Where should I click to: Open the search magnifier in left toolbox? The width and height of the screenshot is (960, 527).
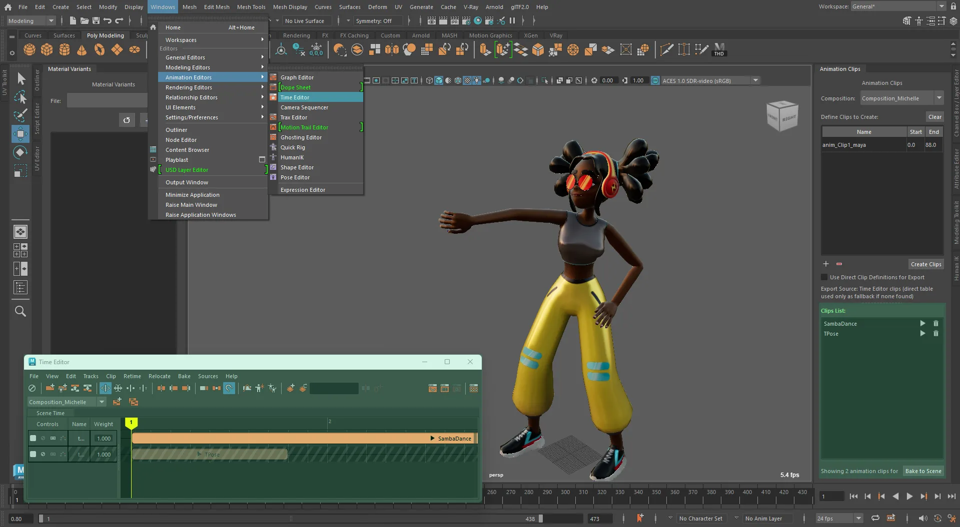click(x=21, y=311)
